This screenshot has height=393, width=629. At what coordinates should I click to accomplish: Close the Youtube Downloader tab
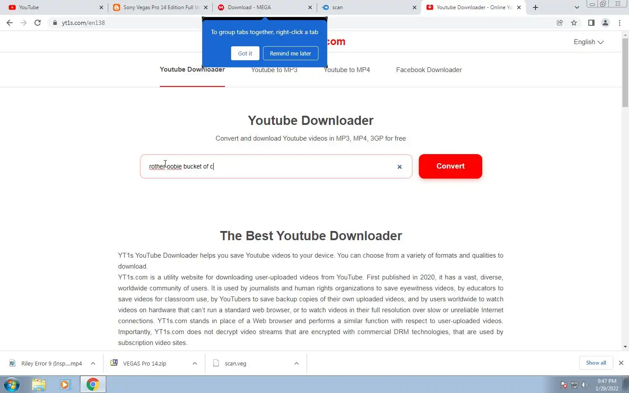point(519,7)
